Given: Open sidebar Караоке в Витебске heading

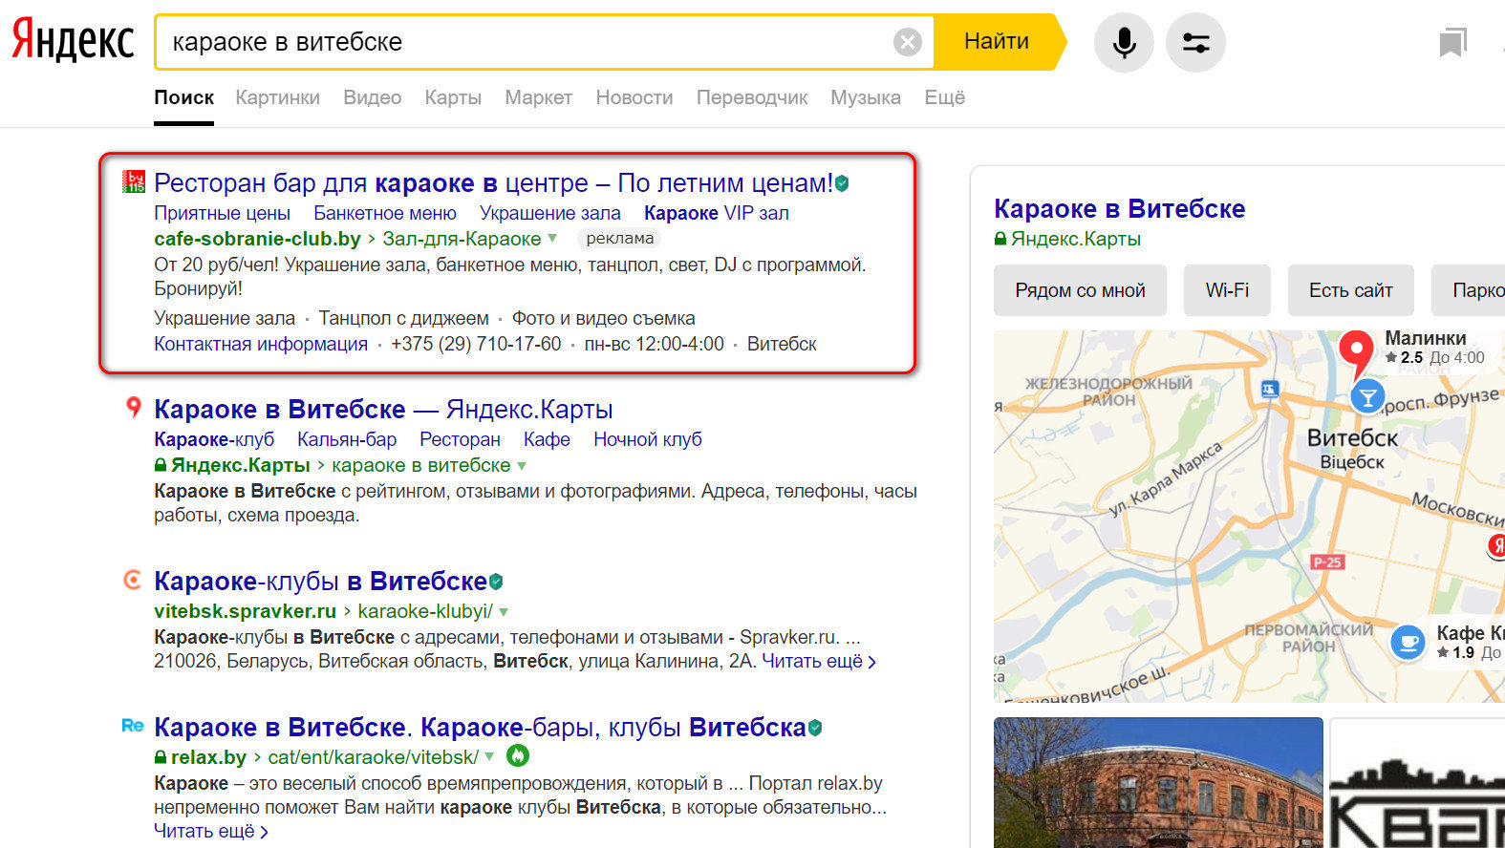Looking at the screenshot, I should point(1119,208).
